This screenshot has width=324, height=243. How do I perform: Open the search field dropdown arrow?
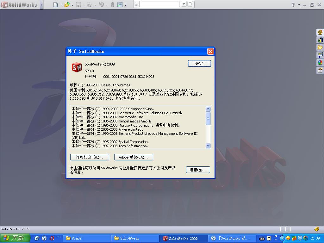(x=184, y=4)
